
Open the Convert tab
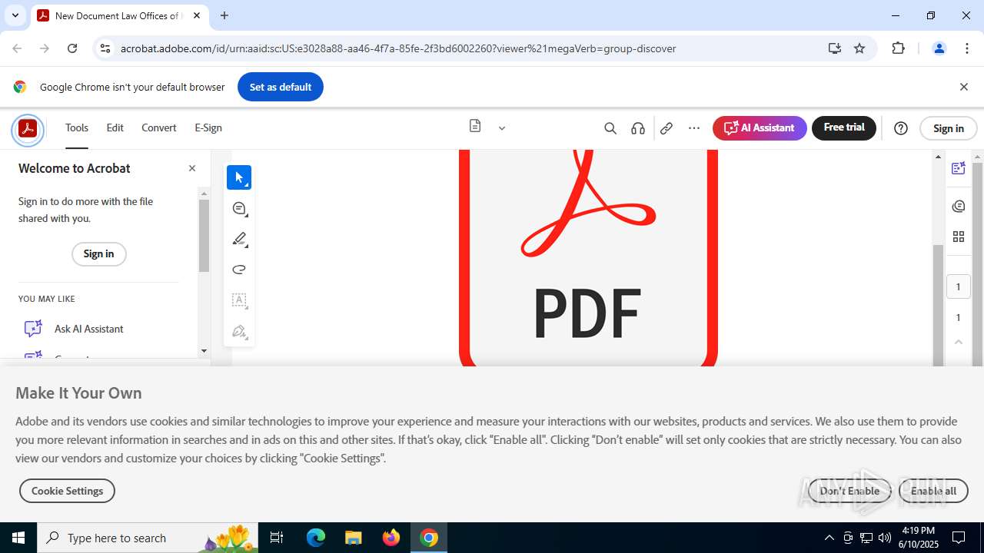[x=159, y=127]
